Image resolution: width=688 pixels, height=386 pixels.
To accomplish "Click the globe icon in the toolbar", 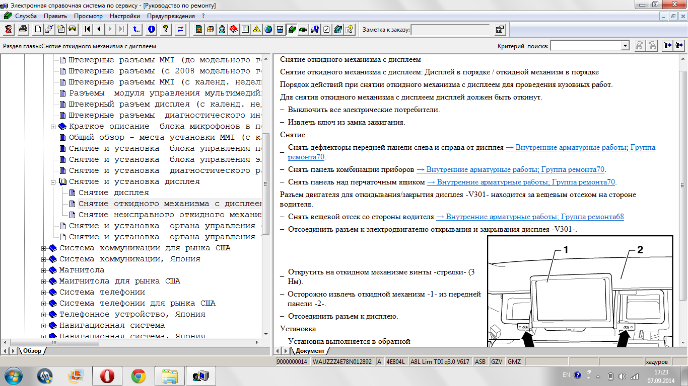I will click(268, 29).
